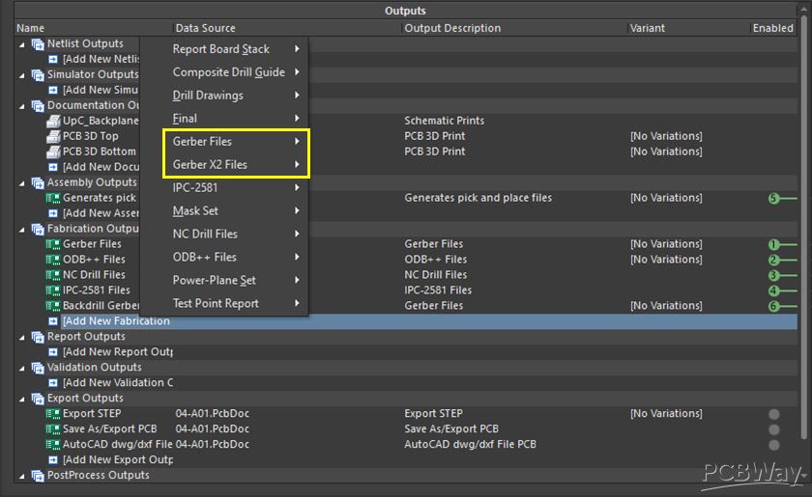Click the Netlist Outputs folder icon
Viewport: 812px width, 497px height.
point(38,44)
